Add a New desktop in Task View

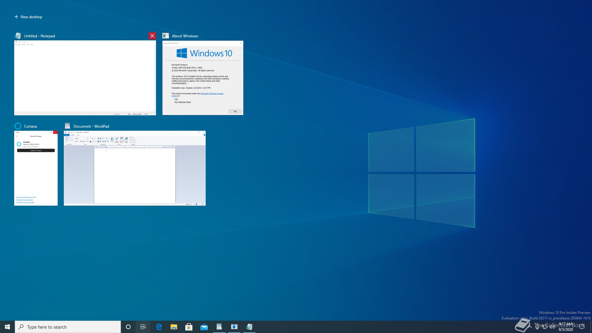click(x=28, y=17)
